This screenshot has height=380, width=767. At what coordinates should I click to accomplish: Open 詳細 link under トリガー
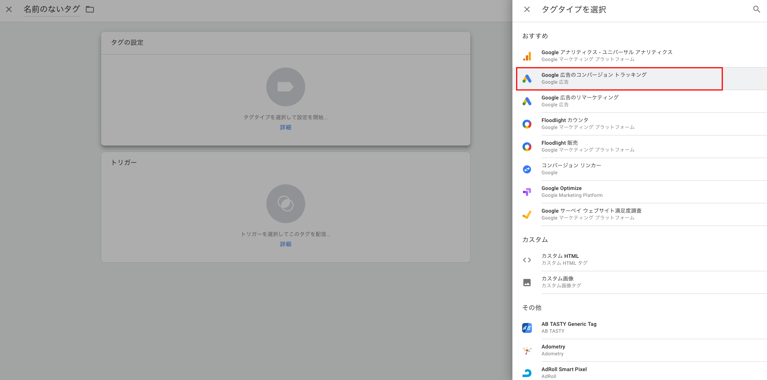[285, 244]
